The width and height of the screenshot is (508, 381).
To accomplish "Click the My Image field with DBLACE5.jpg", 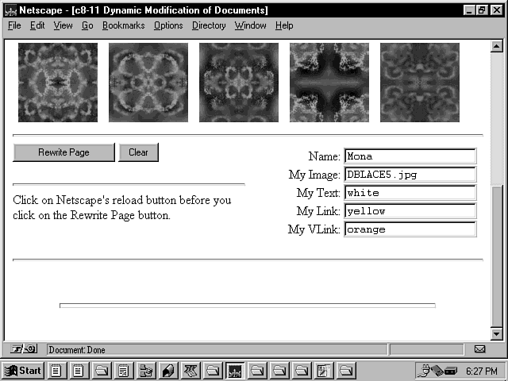I will click(x=410, y=175).
